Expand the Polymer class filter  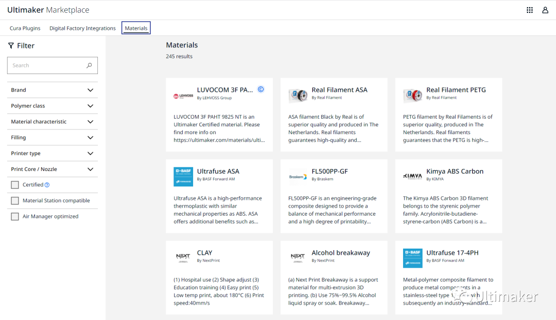coord(53,106)
